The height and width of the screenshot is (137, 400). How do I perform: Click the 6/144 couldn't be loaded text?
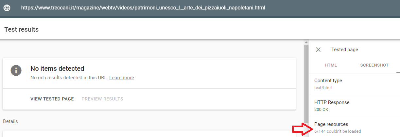[338, 131]
